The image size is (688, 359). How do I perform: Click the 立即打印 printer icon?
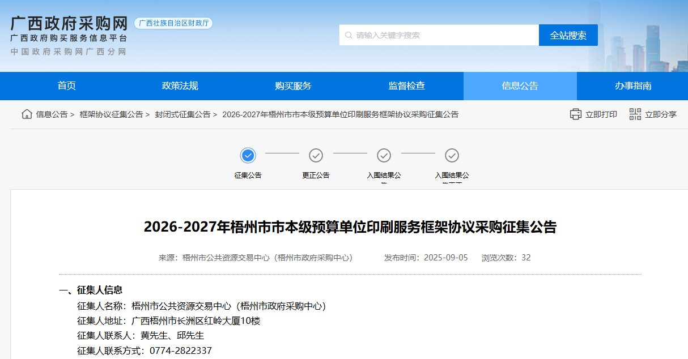pos(576,114)
